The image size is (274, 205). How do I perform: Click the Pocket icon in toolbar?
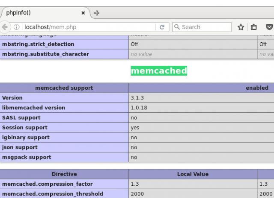click(x=269, y=27)
